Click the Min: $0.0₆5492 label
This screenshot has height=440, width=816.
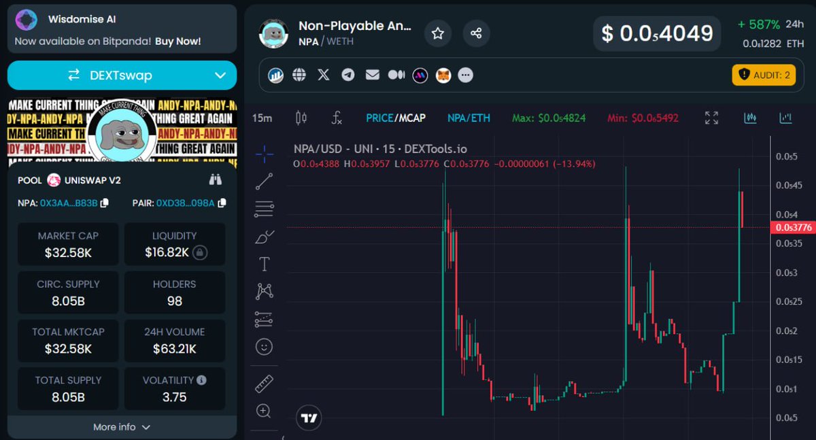[x=644, y=118]
